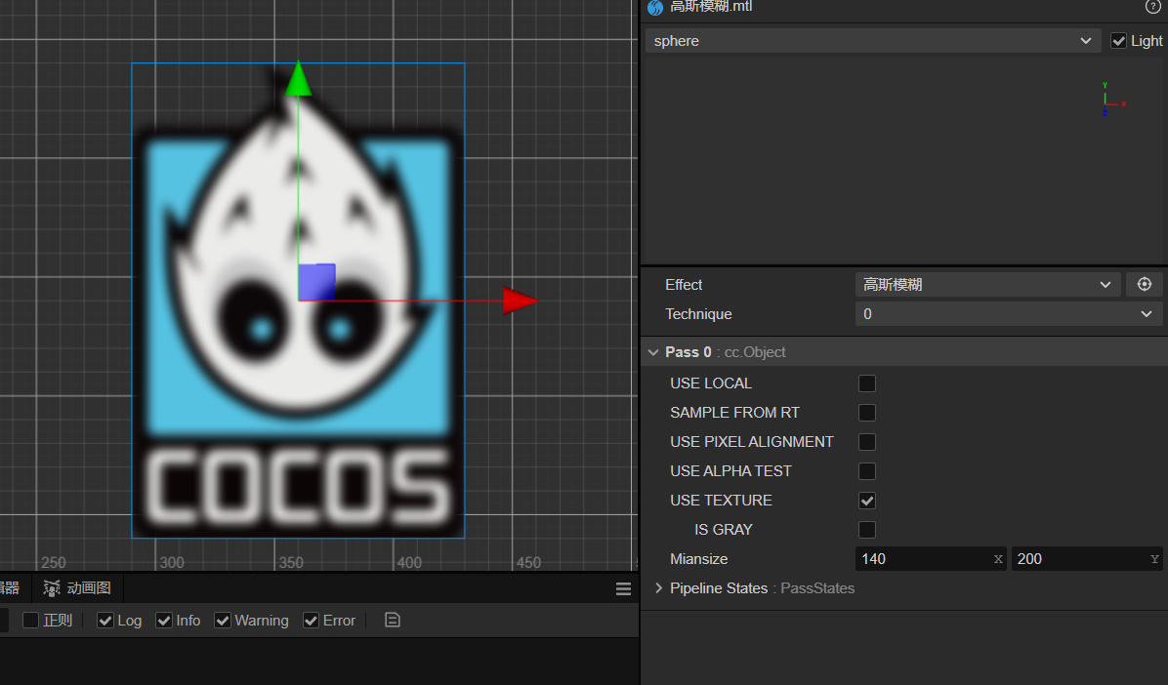Click the axis orientation gizmo in preview
The width and height of the screenshot is (1168, 685).
[1112, 99]
